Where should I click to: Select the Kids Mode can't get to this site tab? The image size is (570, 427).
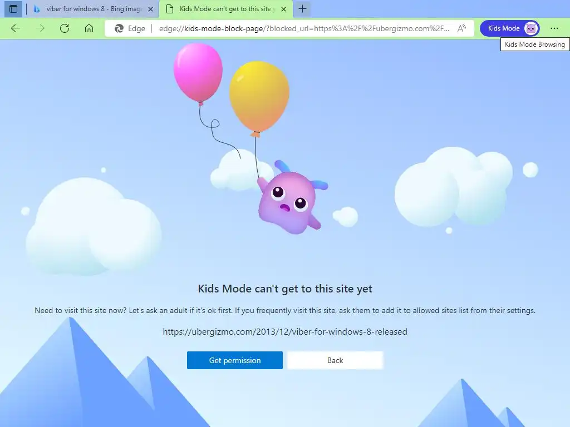click(x=225, y=9)
